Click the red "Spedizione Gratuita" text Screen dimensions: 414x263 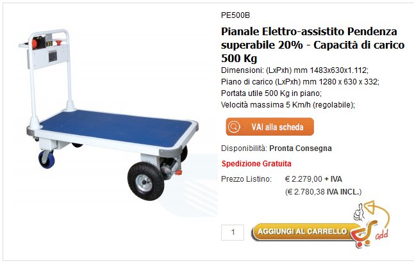(x=256, y=163)
